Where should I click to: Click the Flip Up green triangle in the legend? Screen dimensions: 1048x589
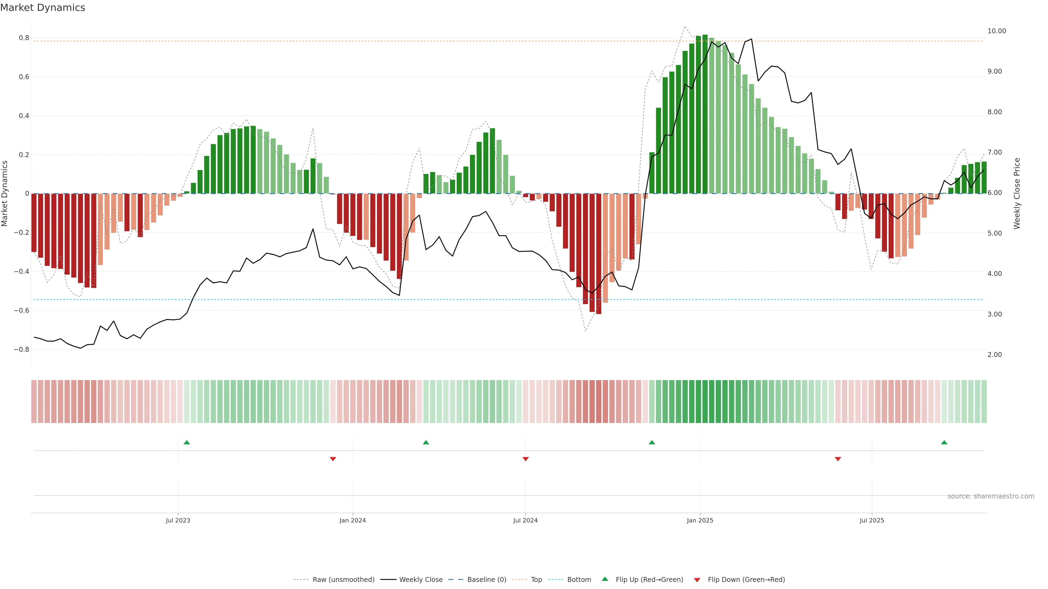click(x=605, y=579)
